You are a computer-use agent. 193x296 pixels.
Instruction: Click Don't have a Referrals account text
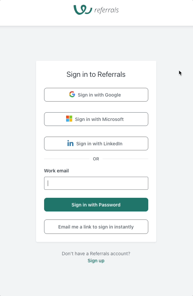[96, 254]
